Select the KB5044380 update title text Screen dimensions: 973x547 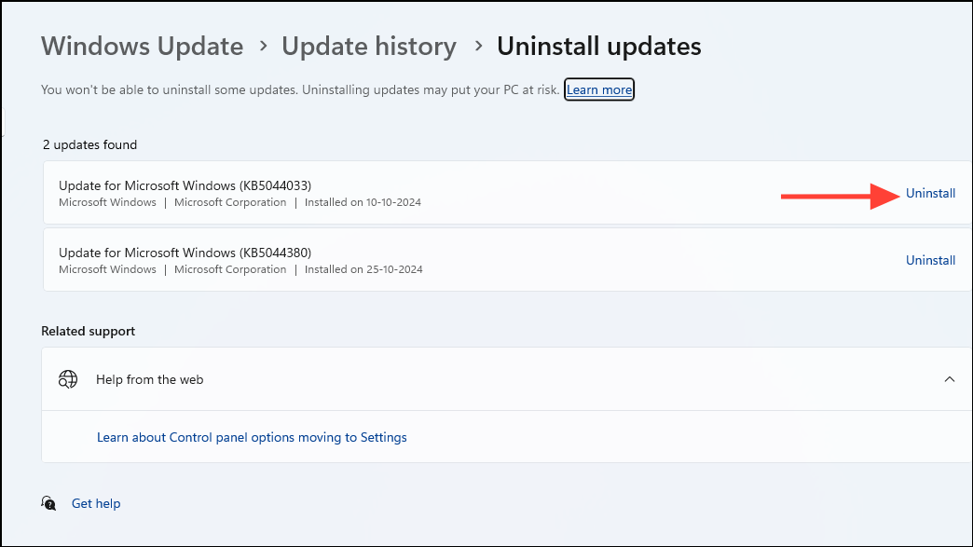pyautogui.click(x=185, y=253)
